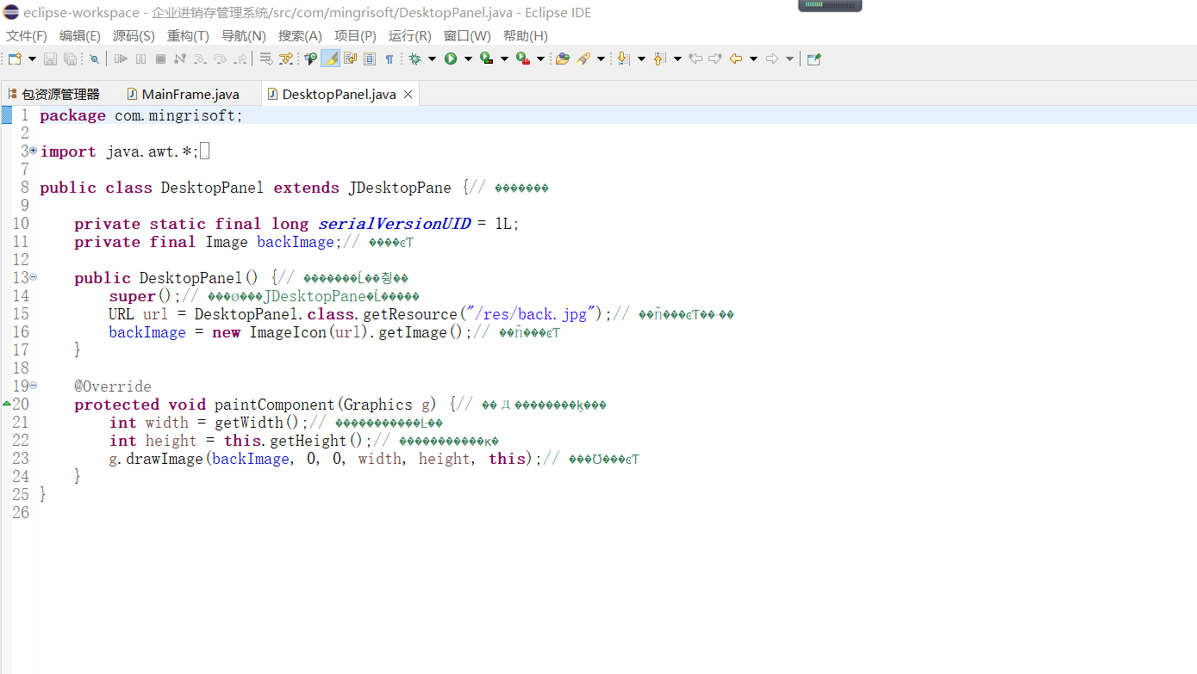This screenshot has width=1197, height=674.
Task: Click the Suspend debug icon
Action: point(141,59)
